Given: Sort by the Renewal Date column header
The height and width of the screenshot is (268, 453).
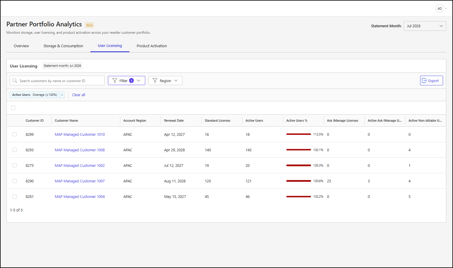Looking at the screenshot, I should (x=174, y=121).
